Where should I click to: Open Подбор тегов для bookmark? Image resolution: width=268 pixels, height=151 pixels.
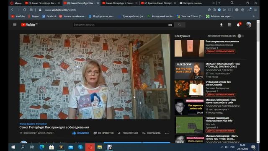[101, 16]
